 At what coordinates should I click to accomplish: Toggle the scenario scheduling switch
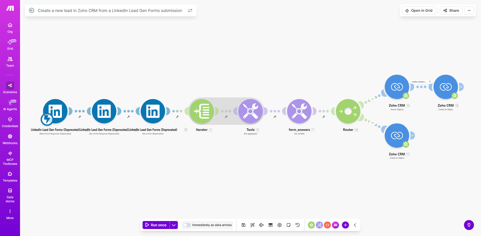point(187,225)
